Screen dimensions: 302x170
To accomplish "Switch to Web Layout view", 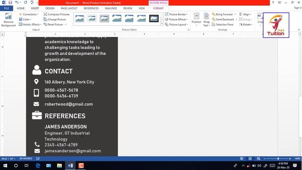I will tap(259, 159).
